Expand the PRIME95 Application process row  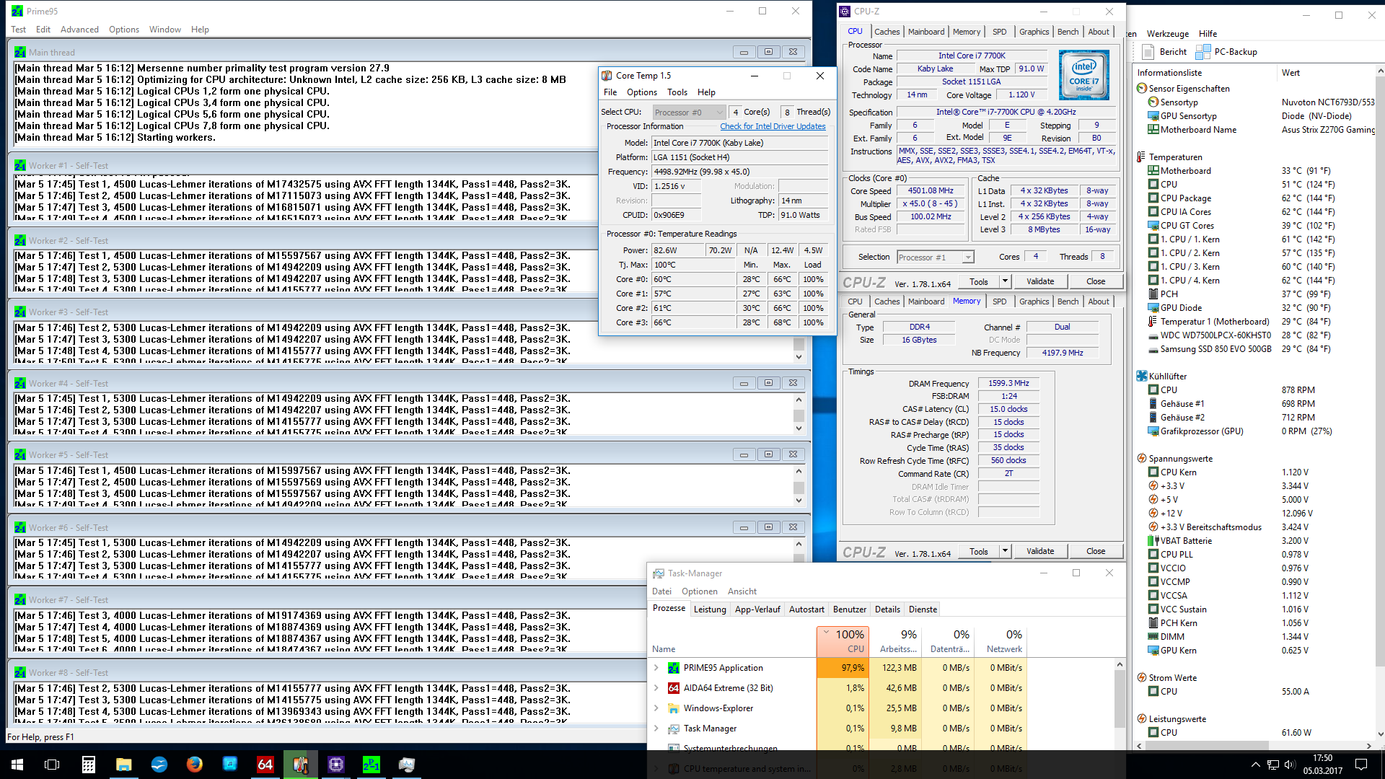click(656, 668)
